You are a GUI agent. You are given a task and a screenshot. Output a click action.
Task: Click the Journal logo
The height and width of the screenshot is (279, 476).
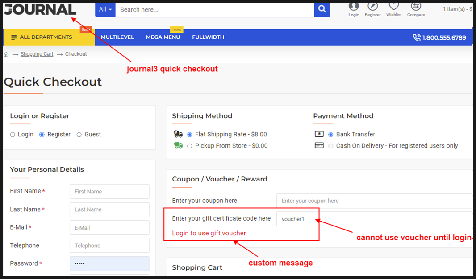(x=40, y=9)
